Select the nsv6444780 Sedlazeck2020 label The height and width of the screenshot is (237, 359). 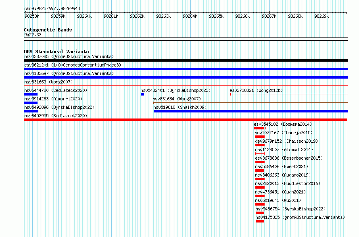coord(56,90)
